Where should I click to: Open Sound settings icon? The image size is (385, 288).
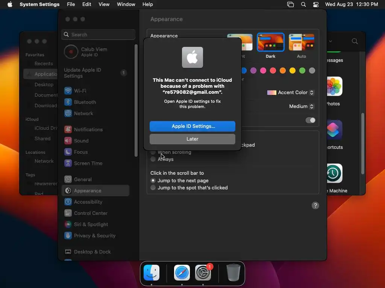click(68, 141)
